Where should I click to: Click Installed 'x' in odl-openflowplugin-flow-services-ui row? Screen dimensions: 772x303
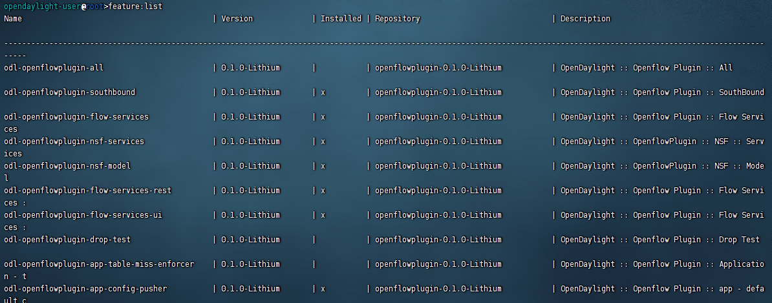pos(323,216)
